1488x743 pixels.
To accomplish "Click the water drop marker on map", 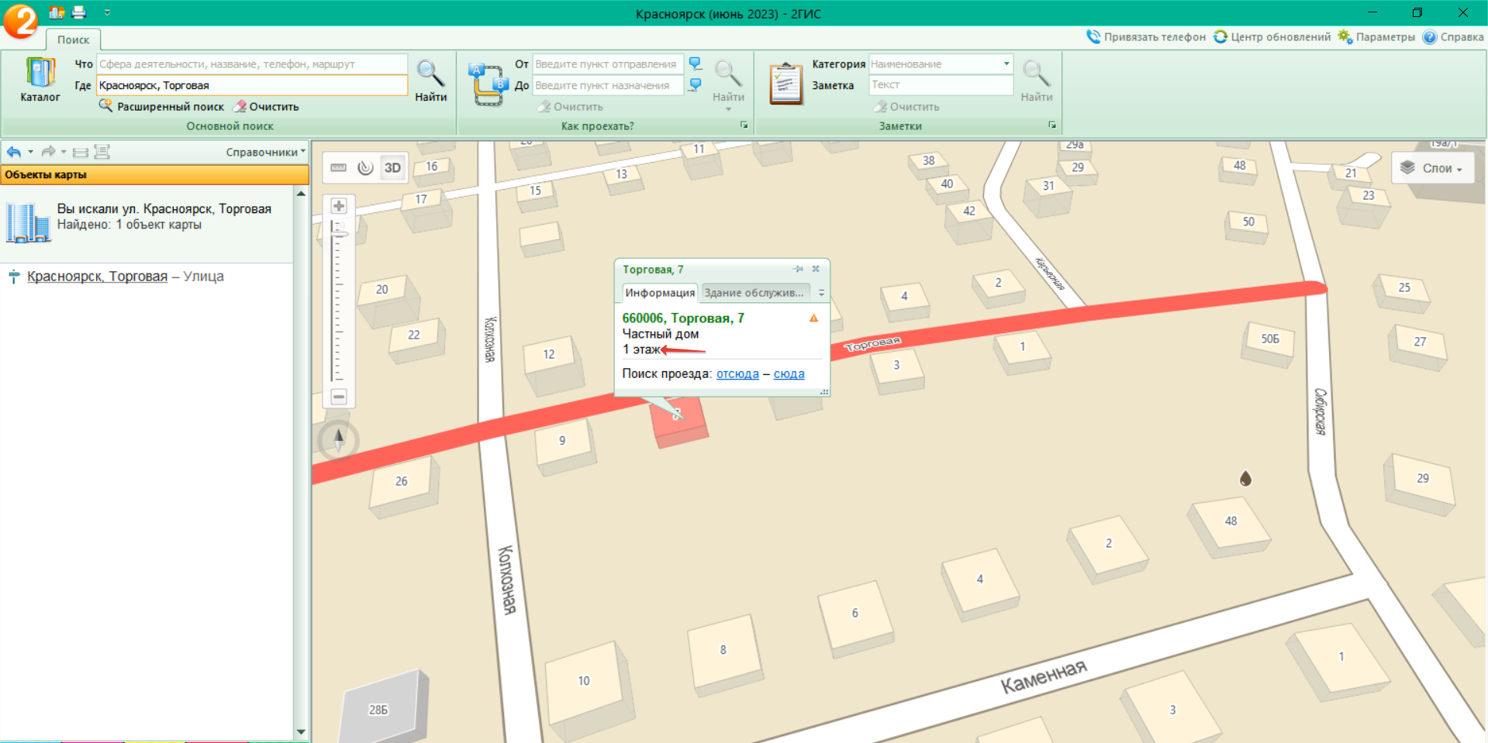I will coord(1245,478).
